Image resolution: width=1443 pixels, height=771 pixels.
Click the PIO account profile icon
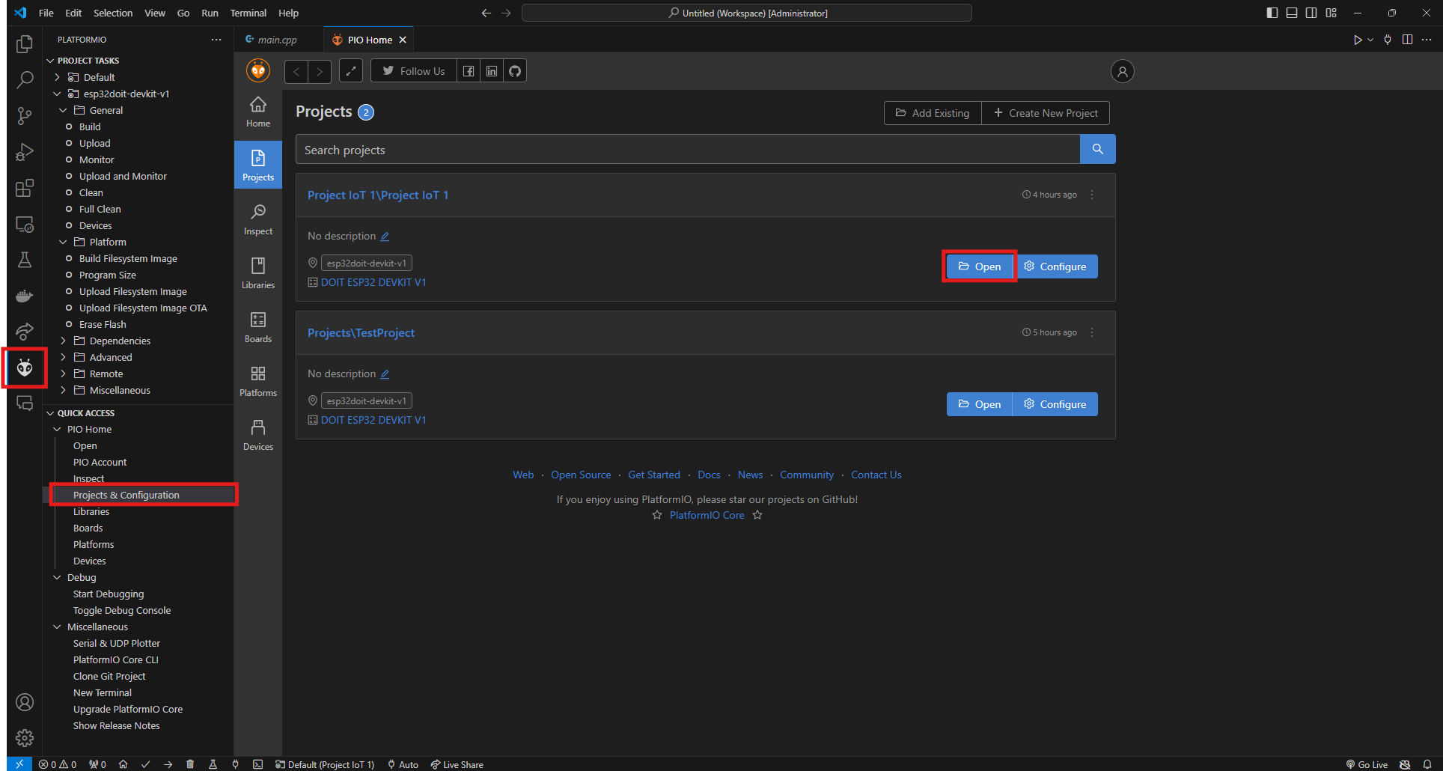point(1122,71)
